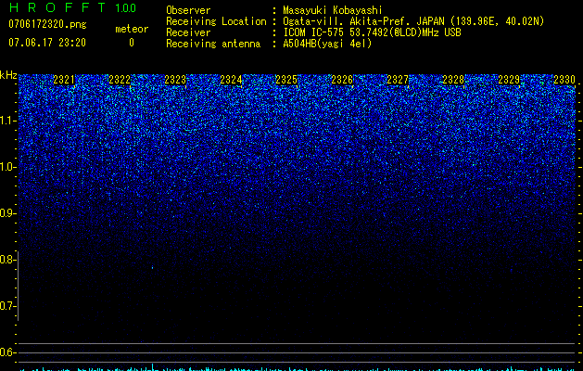Viewport: 583px width, 371px height.
Task: Click time marker 2329
Action: tap(509, 80)
